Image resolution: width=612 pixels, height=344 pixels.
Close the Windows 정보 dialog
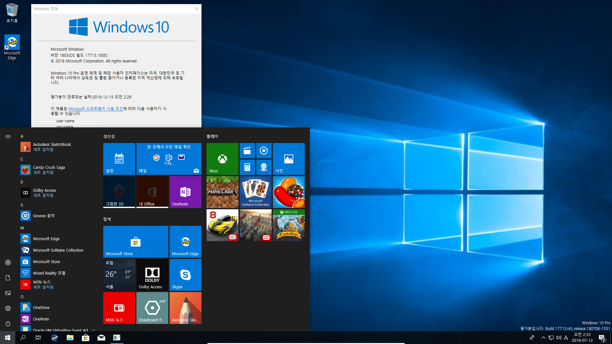point(197,9)
